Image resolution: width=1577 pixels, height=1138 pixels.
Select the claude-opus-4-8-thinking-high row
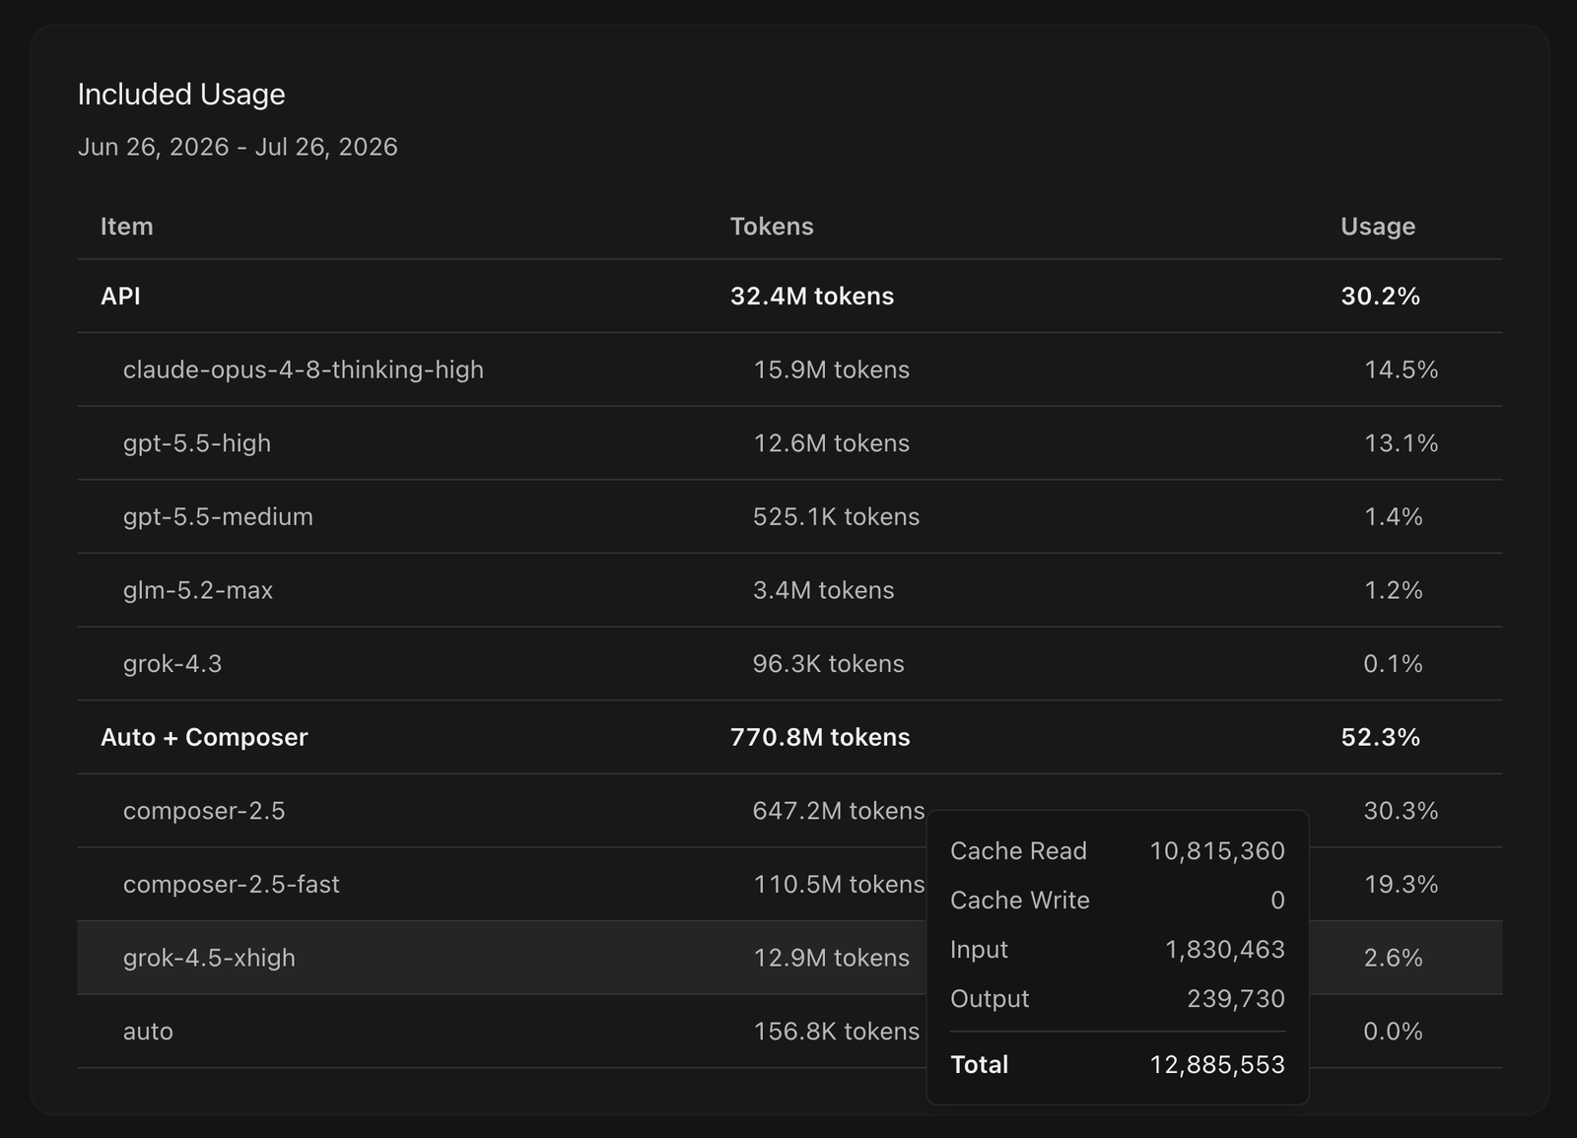coord(789,369)
